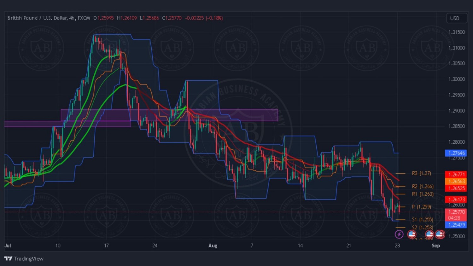Select the R2 (1.266) pivot level label
Image resolution: width=473 pixels, height=266 pixels.
pyautogui.click(x=423, y=186)
